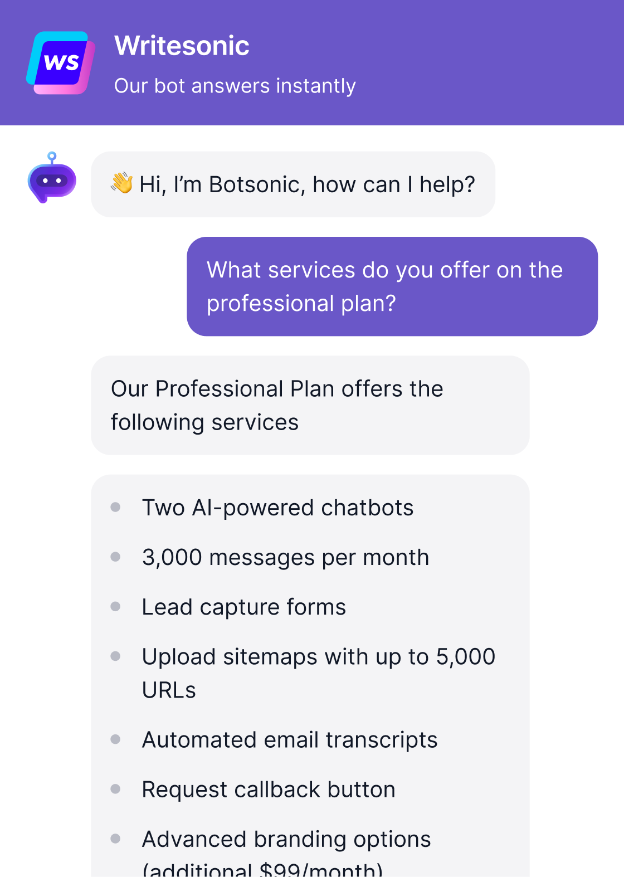Image resolution: width=624 pixels, height=877 pixels.
Task: Click the bullet beside 'Two AI-powered chatbots'
Action: pos(116,507)
